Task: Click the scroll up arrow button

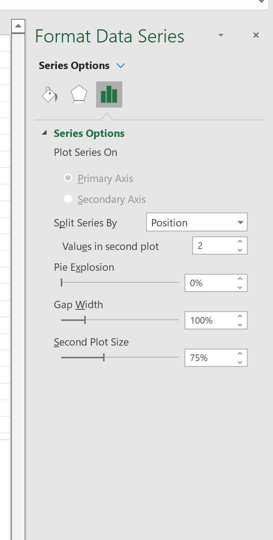Action: coord(18,26)
